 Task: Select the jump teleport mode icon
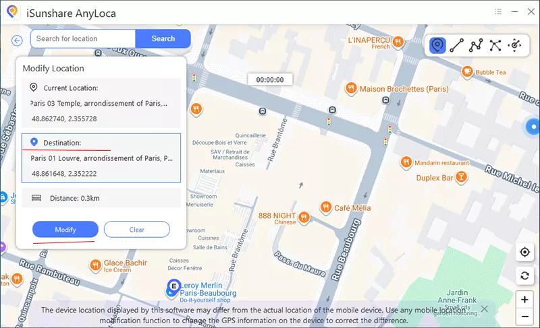(x=495, y=45)
